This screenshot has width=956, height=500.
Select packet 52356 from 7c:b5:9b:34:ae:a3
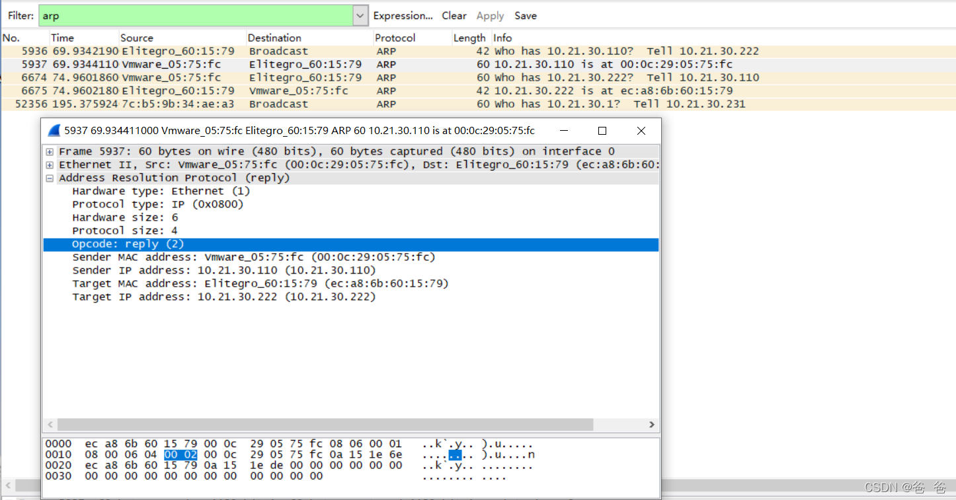coord(478,104)
